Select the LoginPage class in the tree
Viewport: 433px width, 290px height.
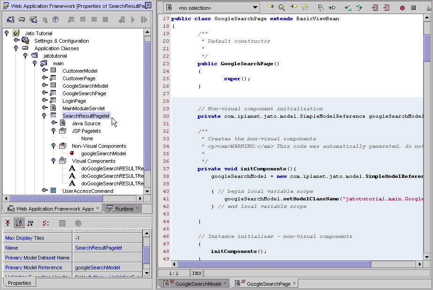coord(73,100)
